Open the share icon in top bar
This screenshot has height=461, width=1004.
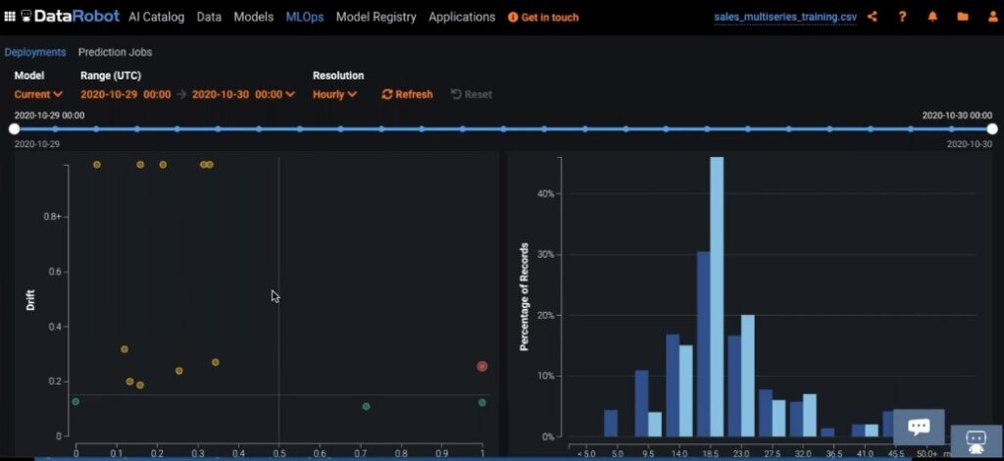(x=872, y=17)
